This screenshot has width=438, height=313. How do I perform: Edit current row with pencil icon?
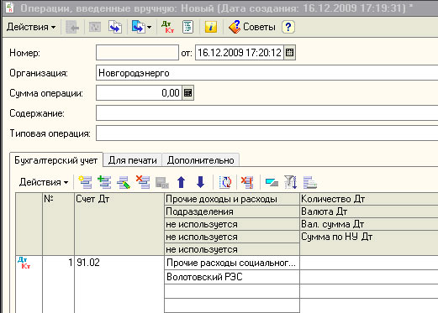pyautogui.click(x=124, y=182)
